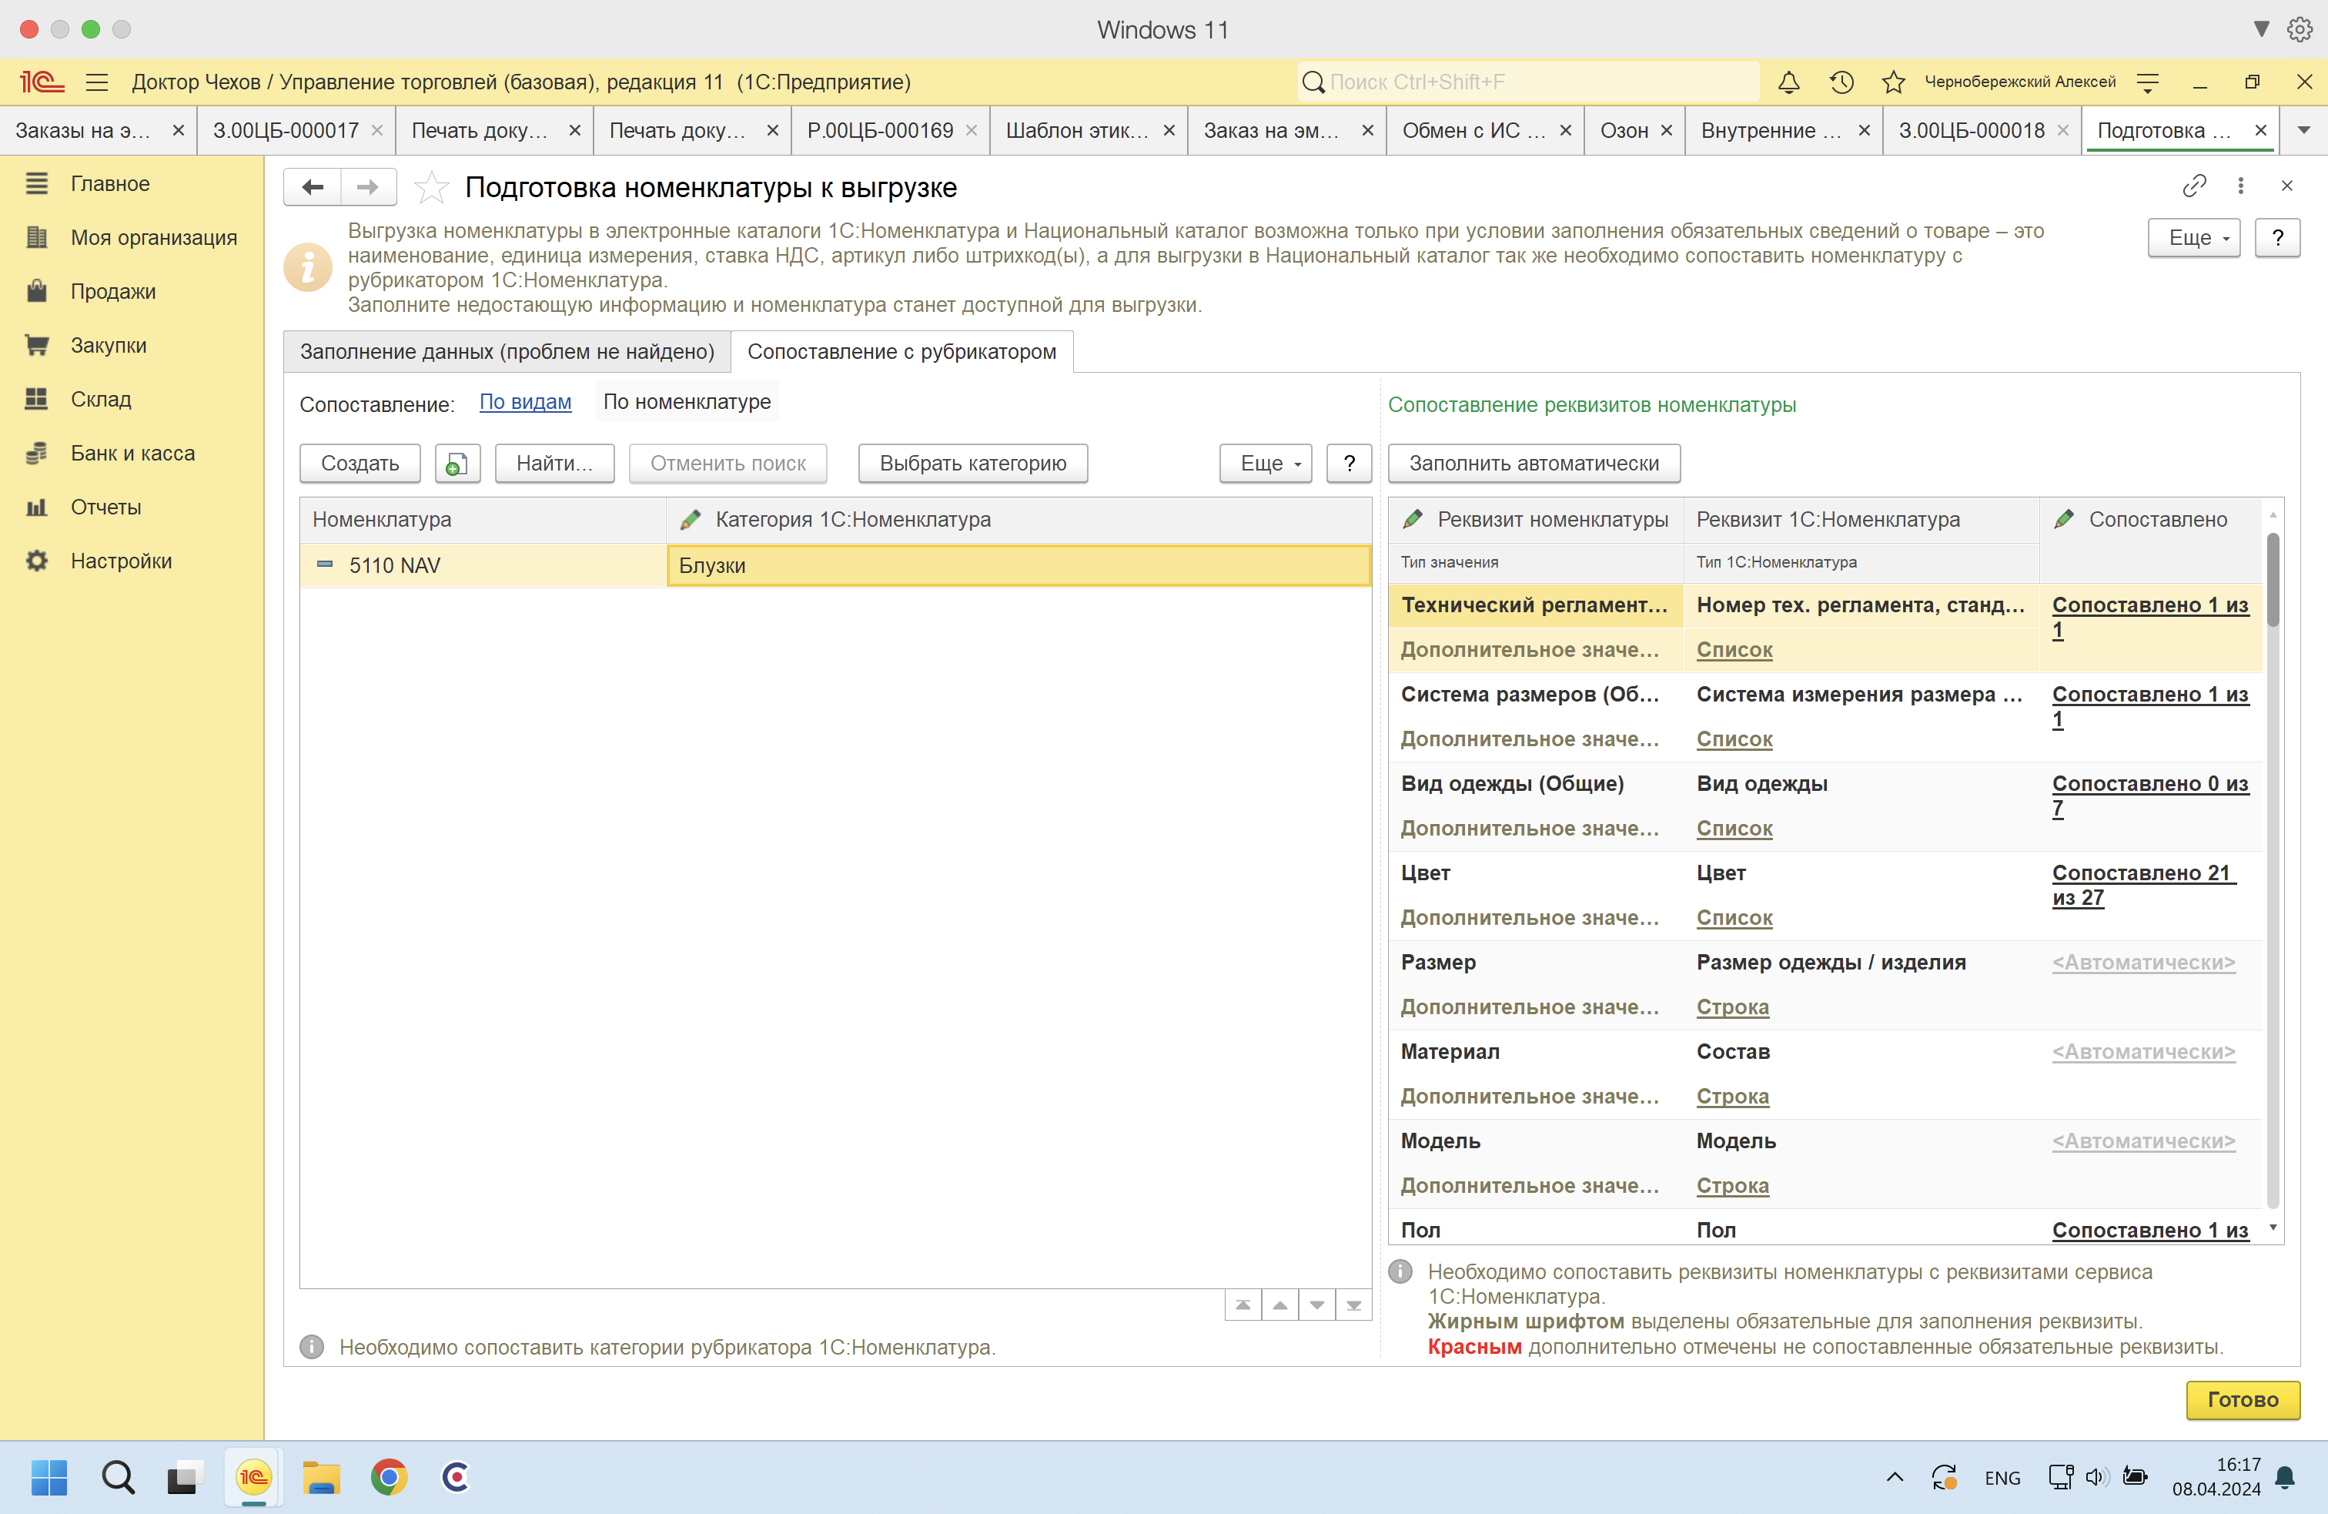Click the create-by-copy document icon

point(457,464)
